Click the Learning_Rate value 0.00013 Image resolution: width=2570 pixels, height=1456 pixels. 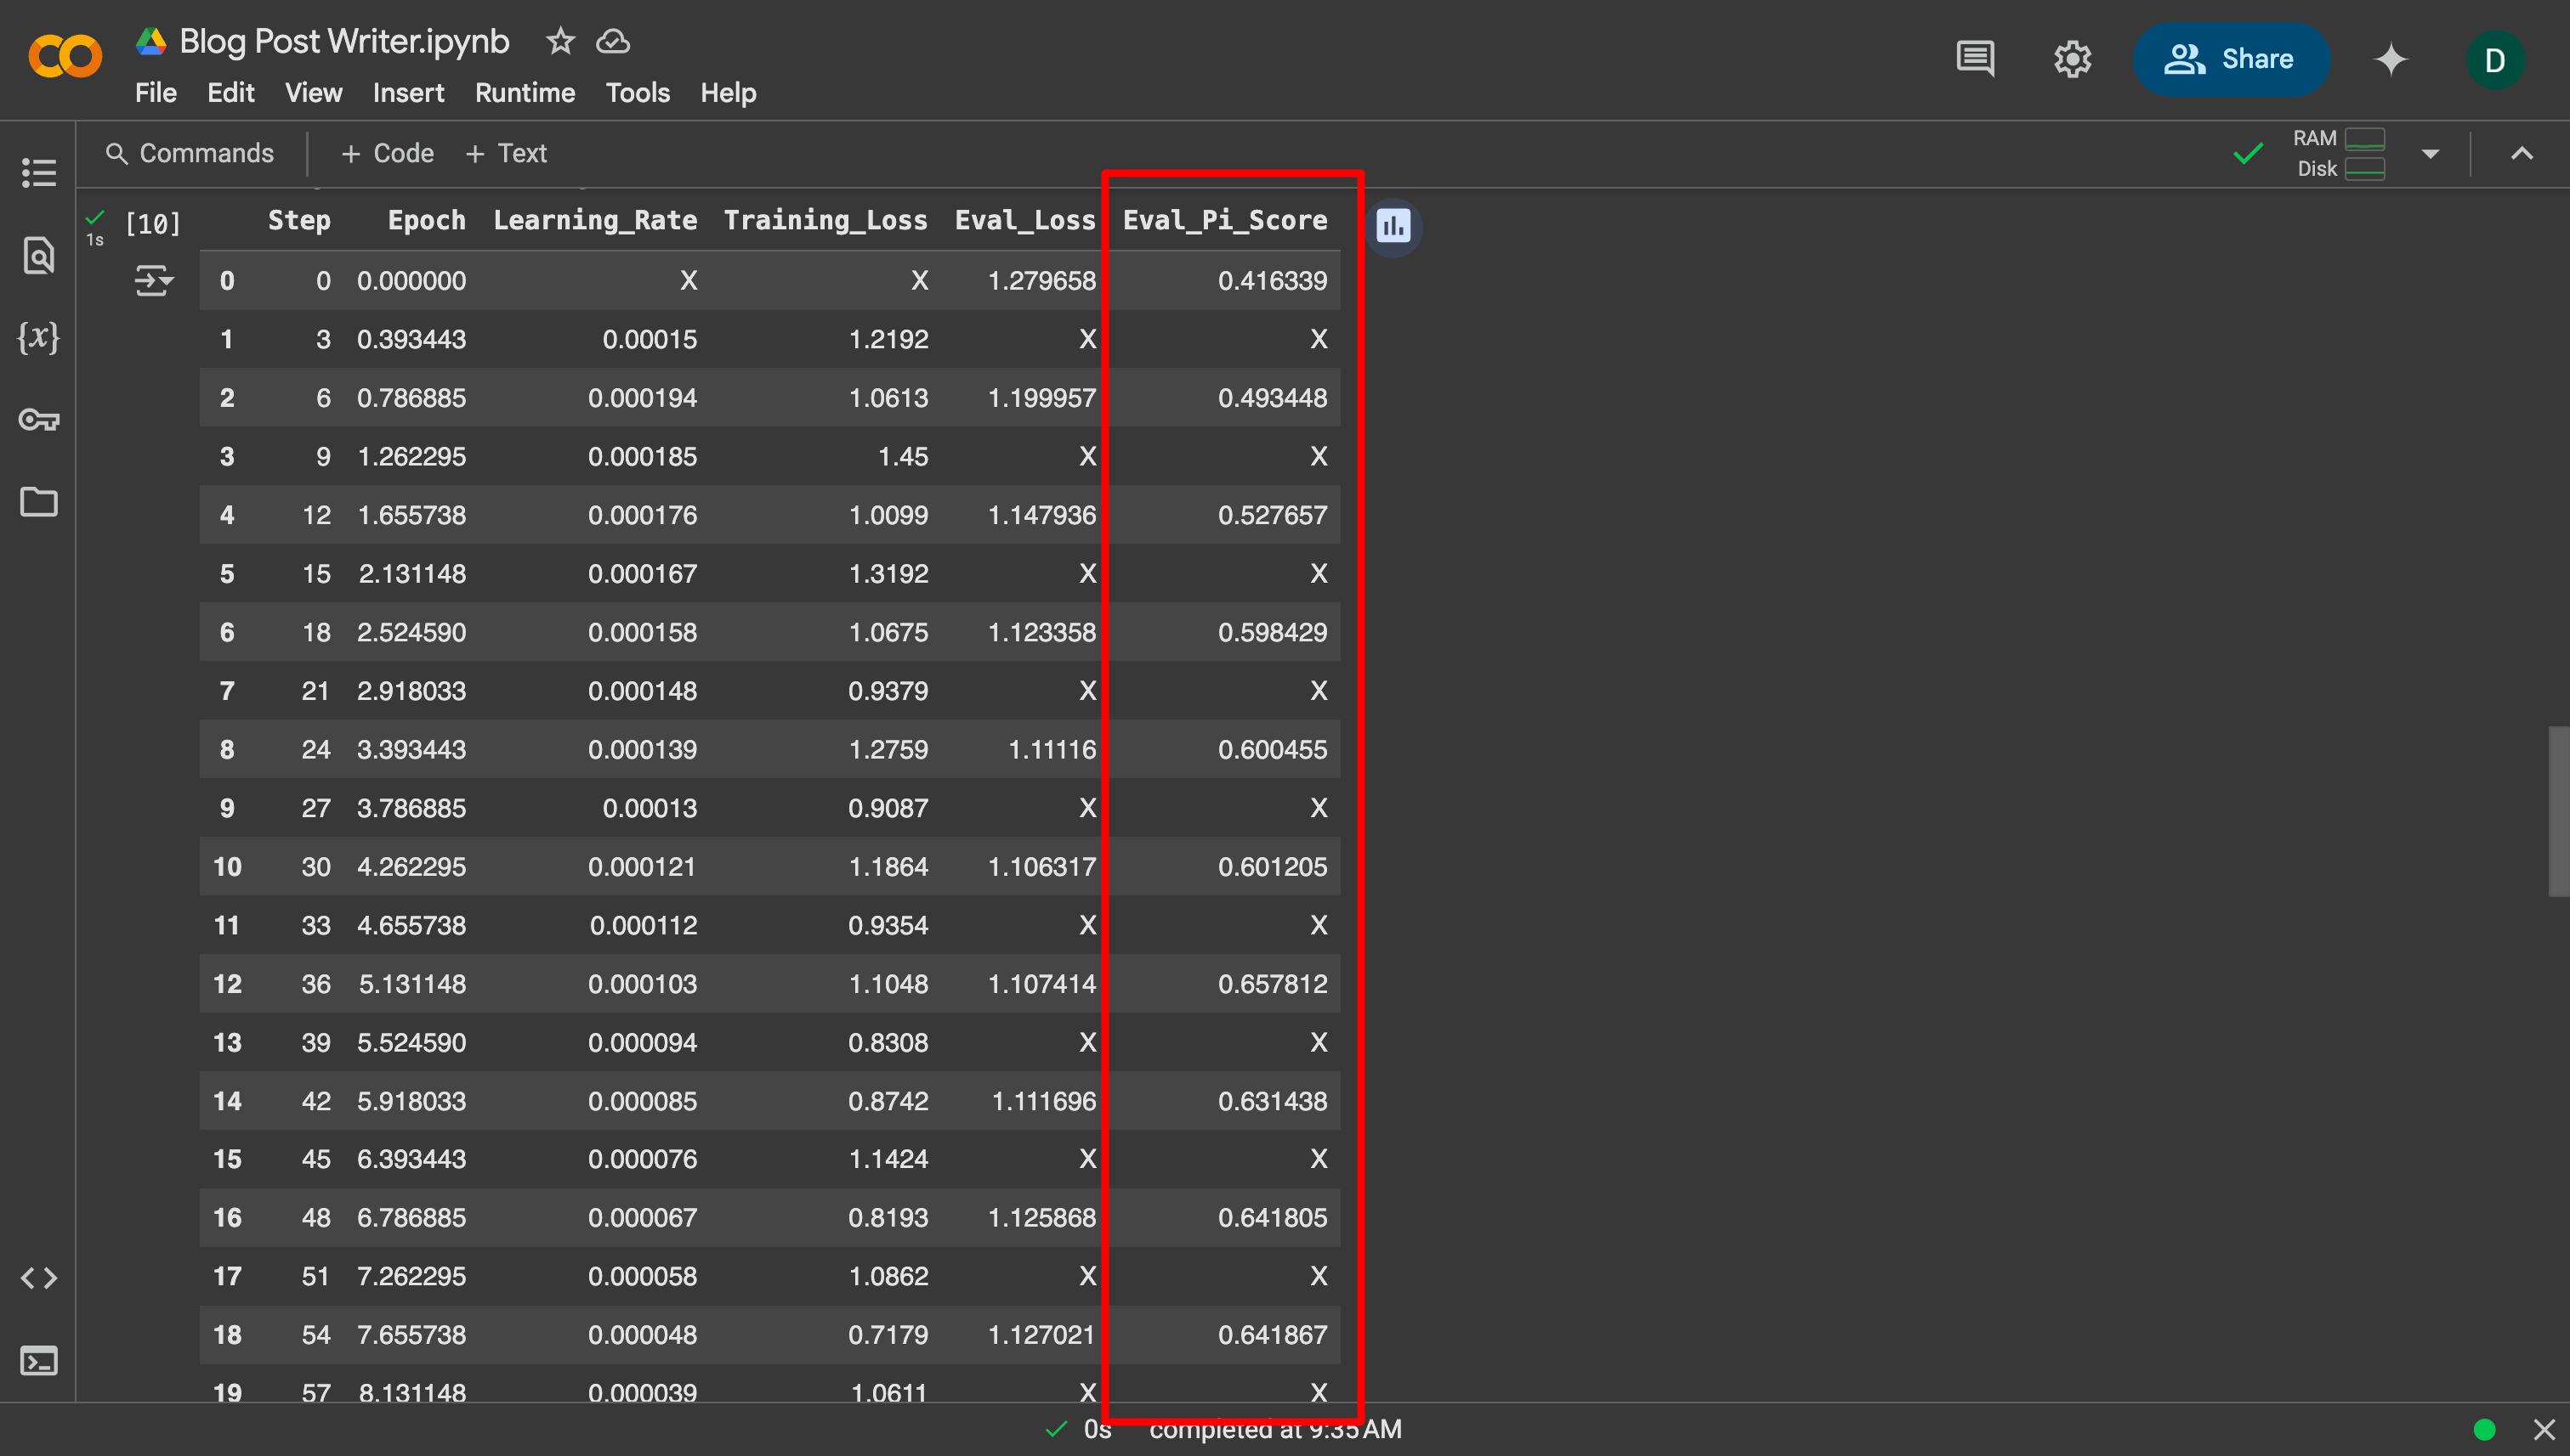click(650, 808)
